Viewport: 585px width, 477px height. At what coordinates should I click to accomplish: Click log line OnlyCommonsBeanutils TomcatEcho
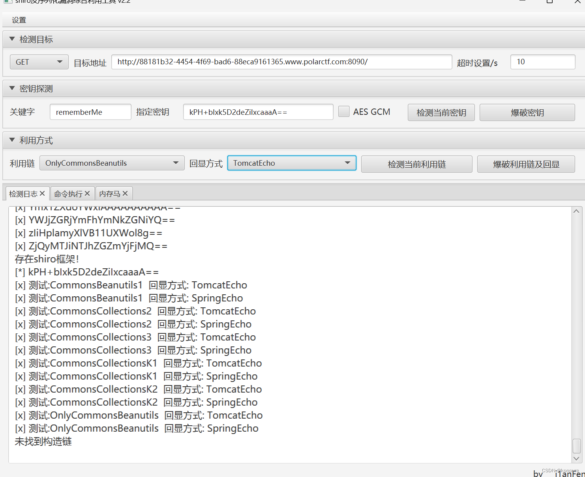[x=139, y=415]
